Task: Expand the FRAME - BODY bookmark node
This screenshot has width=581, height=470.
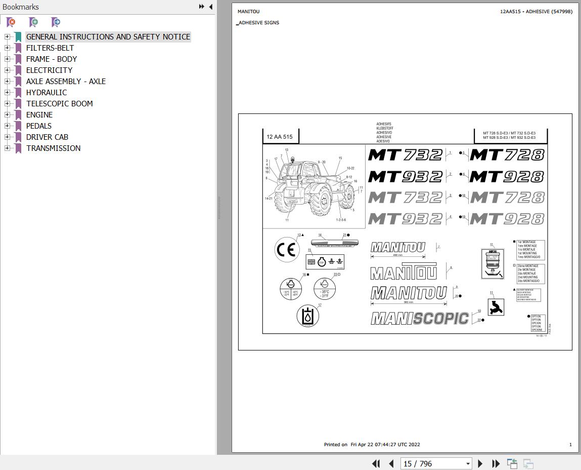Action: [7, 59]
